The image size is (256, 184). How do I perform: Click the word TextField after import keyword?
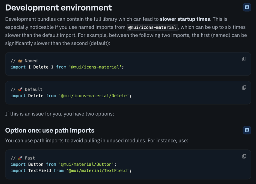click(x=39, y=171)
